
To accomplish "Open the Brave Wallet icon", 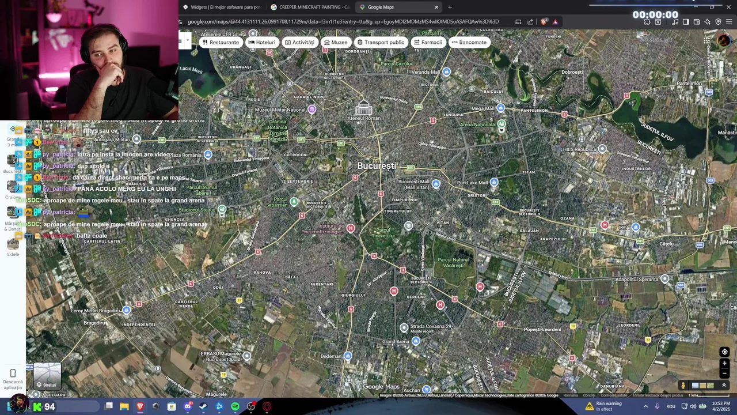I will coord(697,22).
